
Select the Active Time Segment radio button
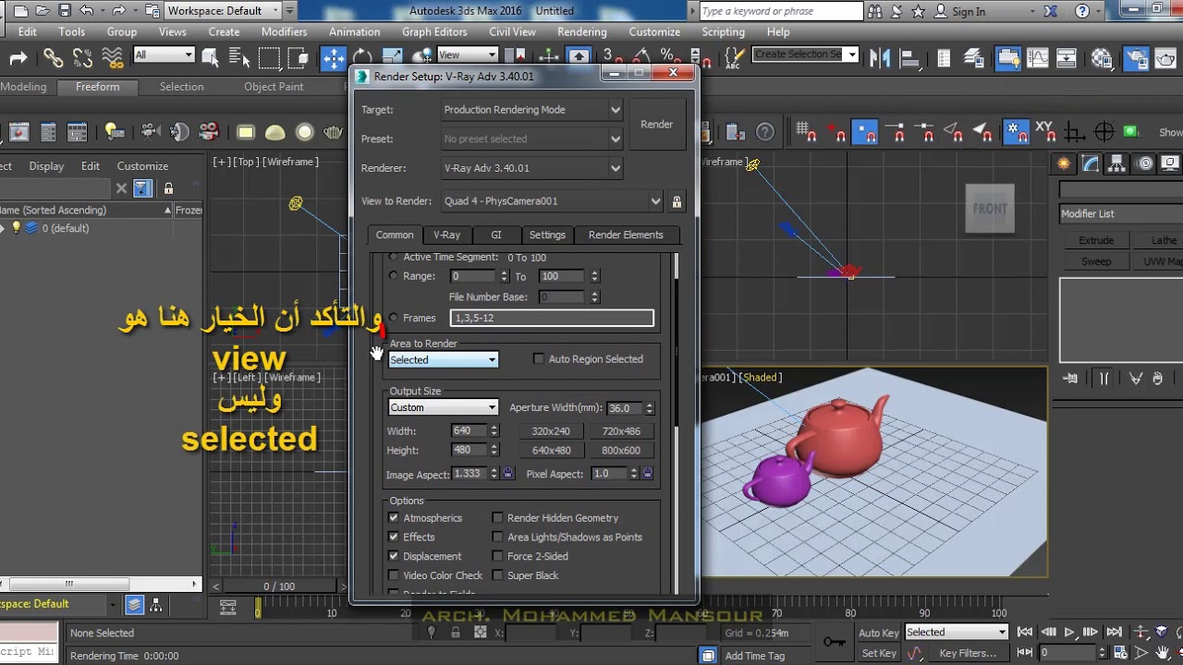click(395, 257)
